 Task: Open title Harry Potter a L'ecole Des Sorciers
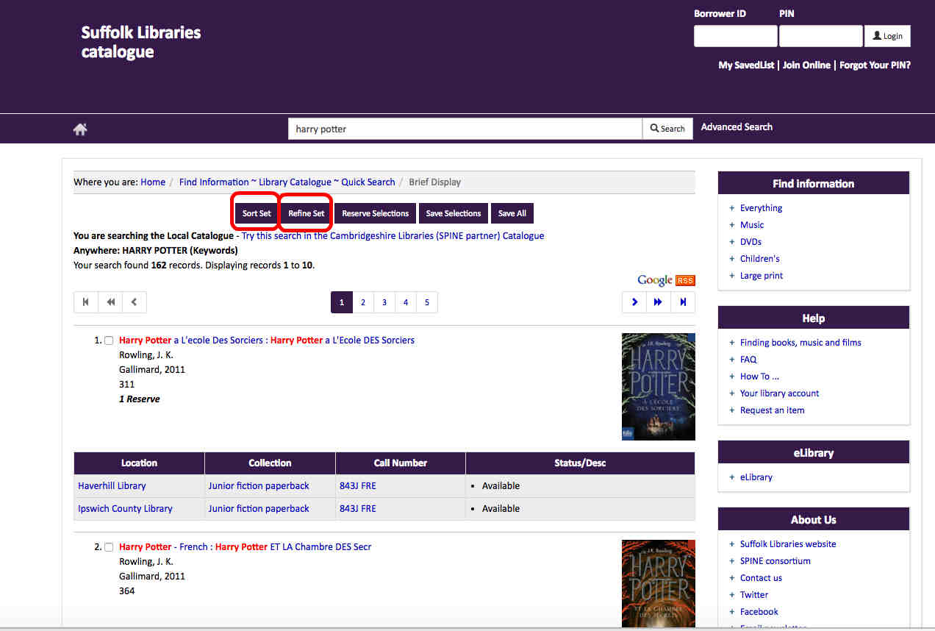(x=267, y=341)
